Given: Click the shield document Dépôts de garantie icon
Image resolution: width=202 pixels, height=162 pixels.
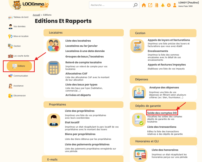Looking at the screenshot, I should point(139,120).
